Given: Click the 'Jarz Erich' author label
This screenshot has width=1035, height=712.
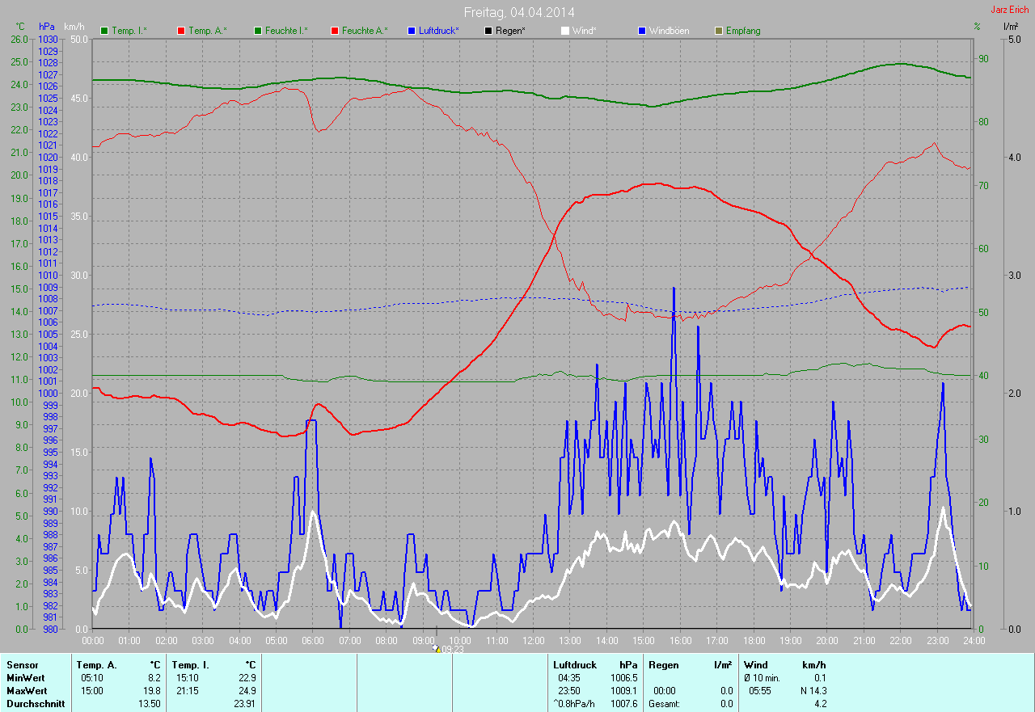Looking at the screenshot, I should pyautogui.click(x=1010, y=10).
